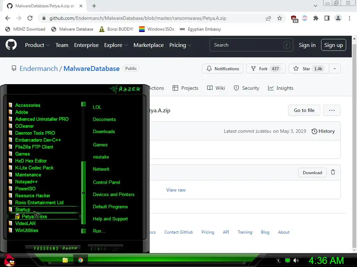This screenshot has height=267, width=357.
Task: Open the three-dot file options button
Action: pos(332,110)
